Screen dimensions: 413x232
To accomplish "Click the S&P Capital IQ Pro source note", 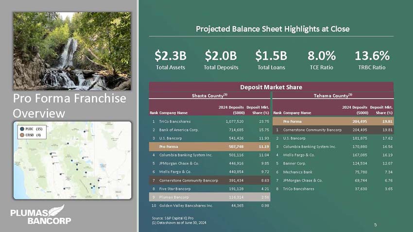I will (x=172, y=218).
